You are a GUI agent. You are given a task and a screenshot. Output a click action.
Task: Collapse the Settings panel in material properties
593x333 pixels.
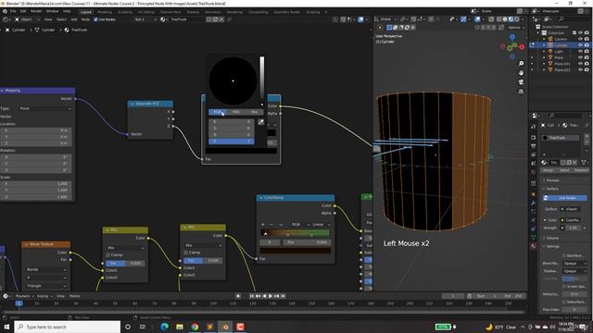[552, 246]
